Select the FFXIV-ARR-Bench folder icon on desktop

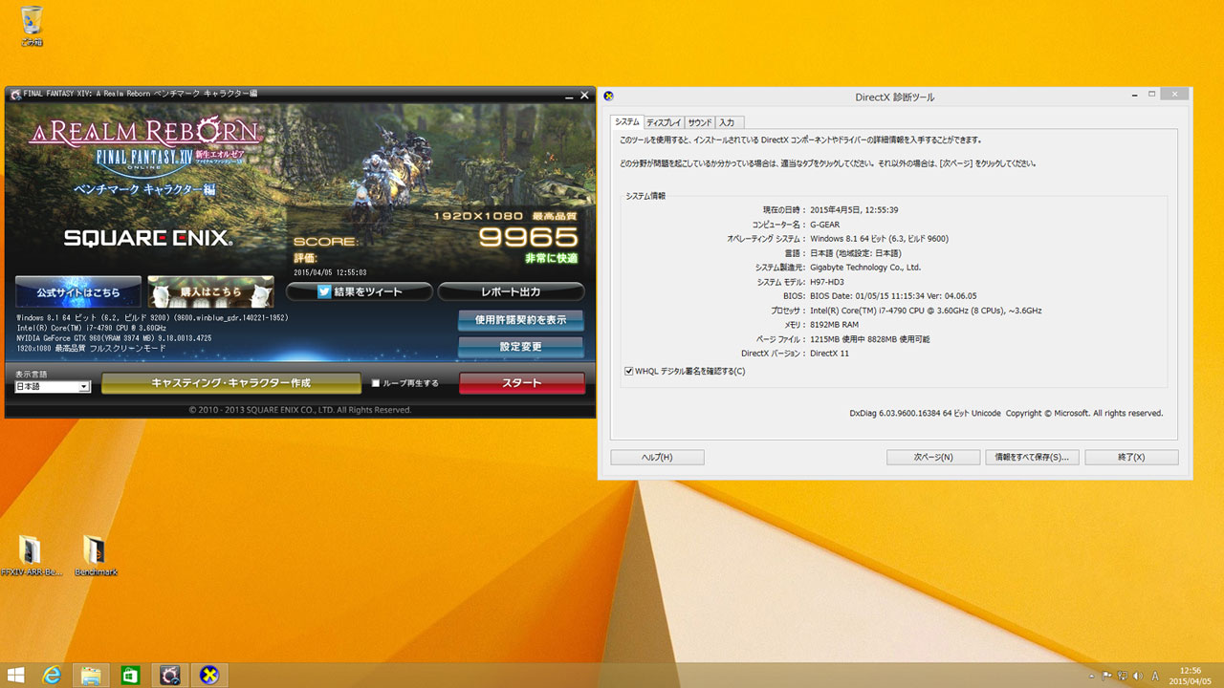point(32,554)
